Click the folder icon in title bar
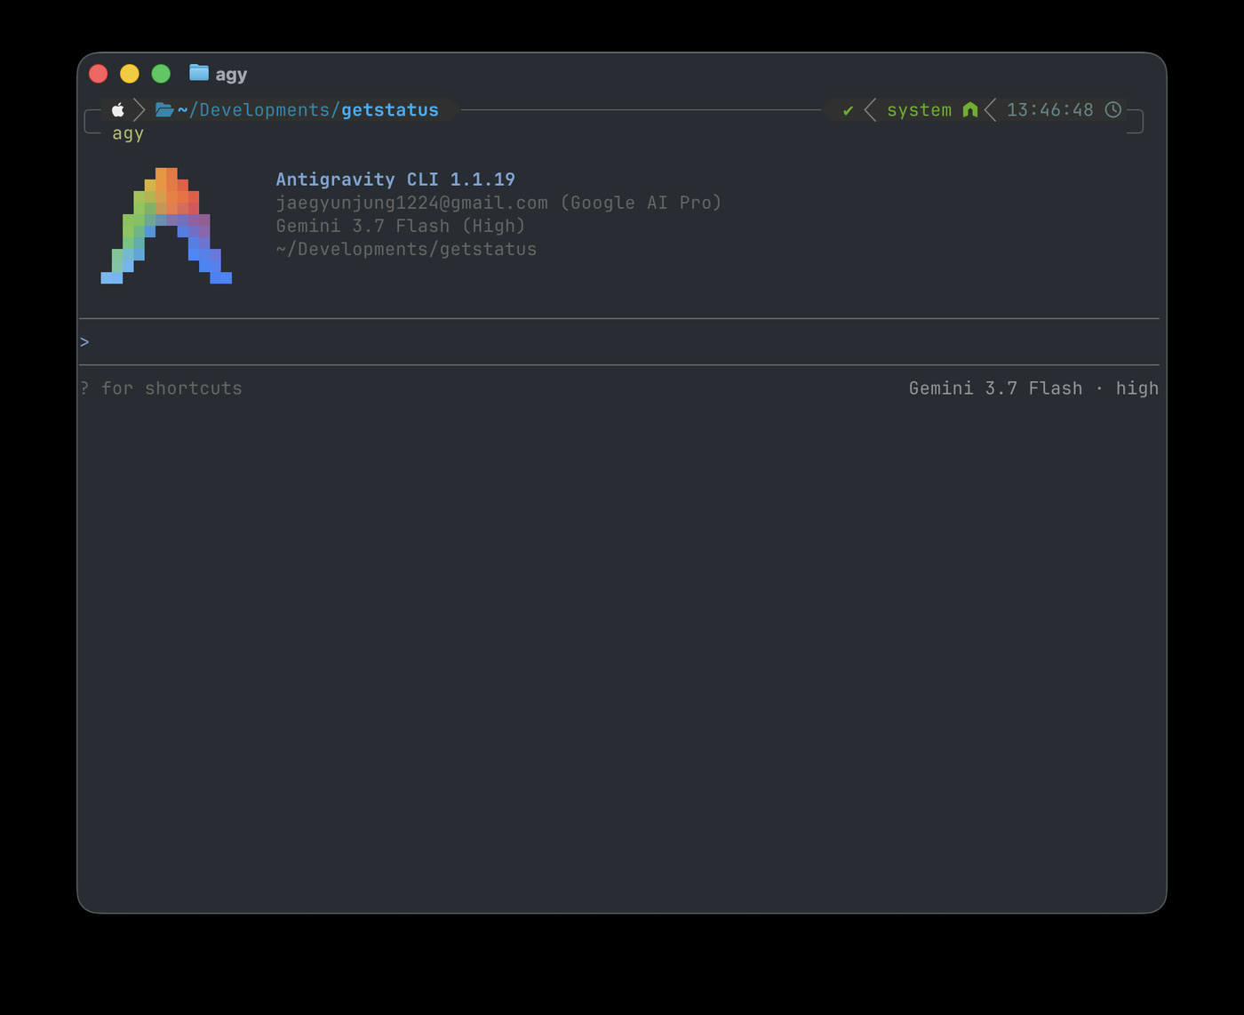This screenshot has height=1015, width=1244. [199, 73]
